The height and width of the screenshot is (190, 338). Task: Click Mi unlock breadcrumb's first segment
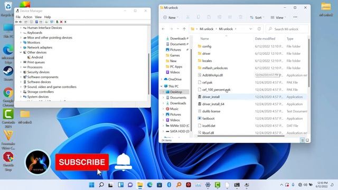coord(206,29)
